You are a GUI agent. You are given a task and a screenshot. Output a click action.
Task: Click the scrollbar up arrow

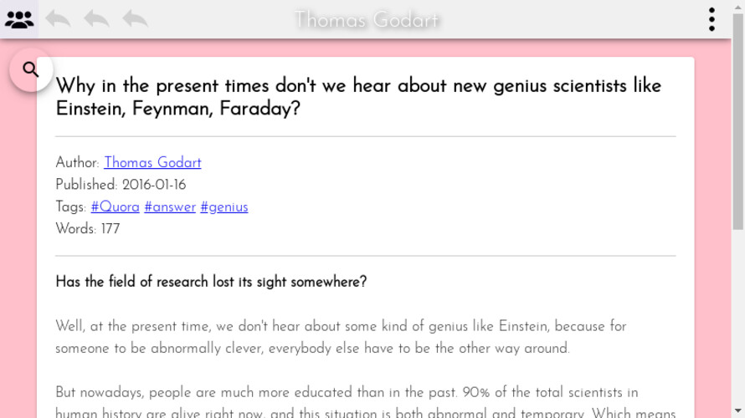(737, 5)
